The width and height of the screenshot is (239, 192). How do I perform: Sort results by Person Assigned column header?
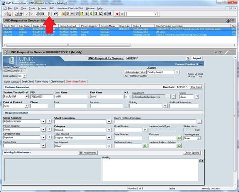[89, 26]
